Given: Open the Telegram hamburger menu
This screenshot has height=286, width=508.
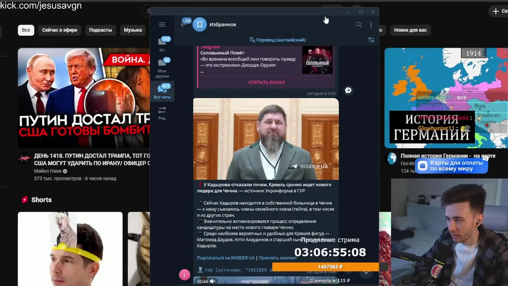Looking at the screenshot, I should pos(162,25).
